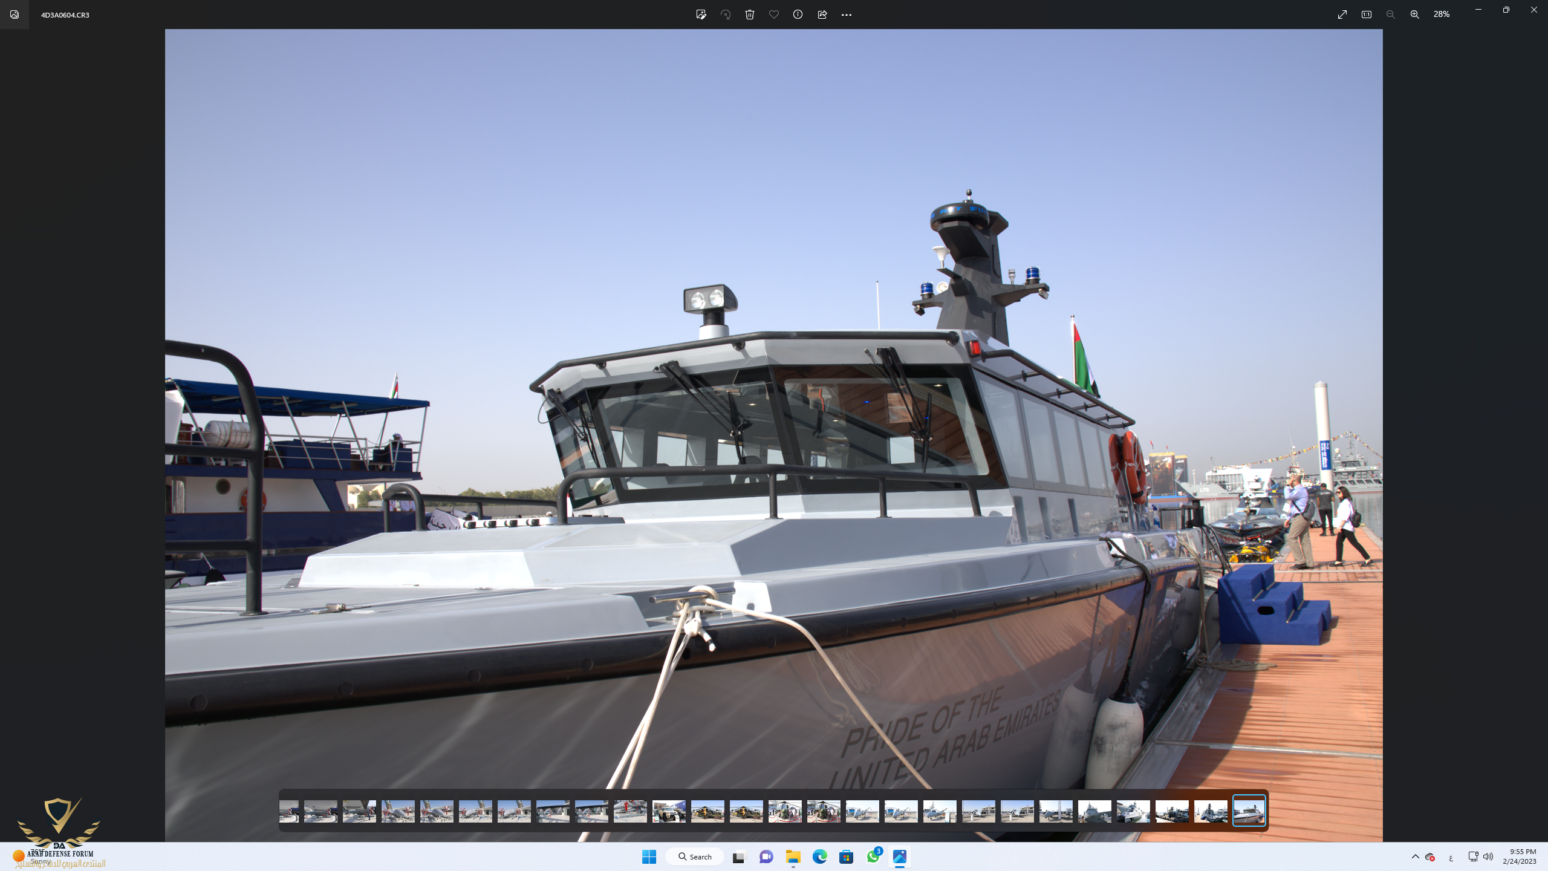Open WhatsApp from the taskbar
The height and width of the screenshot is (871, 1548).
click(873, 856)
